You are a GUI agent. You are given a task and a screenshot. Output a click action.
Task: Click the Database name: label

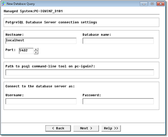click(97, 35)
